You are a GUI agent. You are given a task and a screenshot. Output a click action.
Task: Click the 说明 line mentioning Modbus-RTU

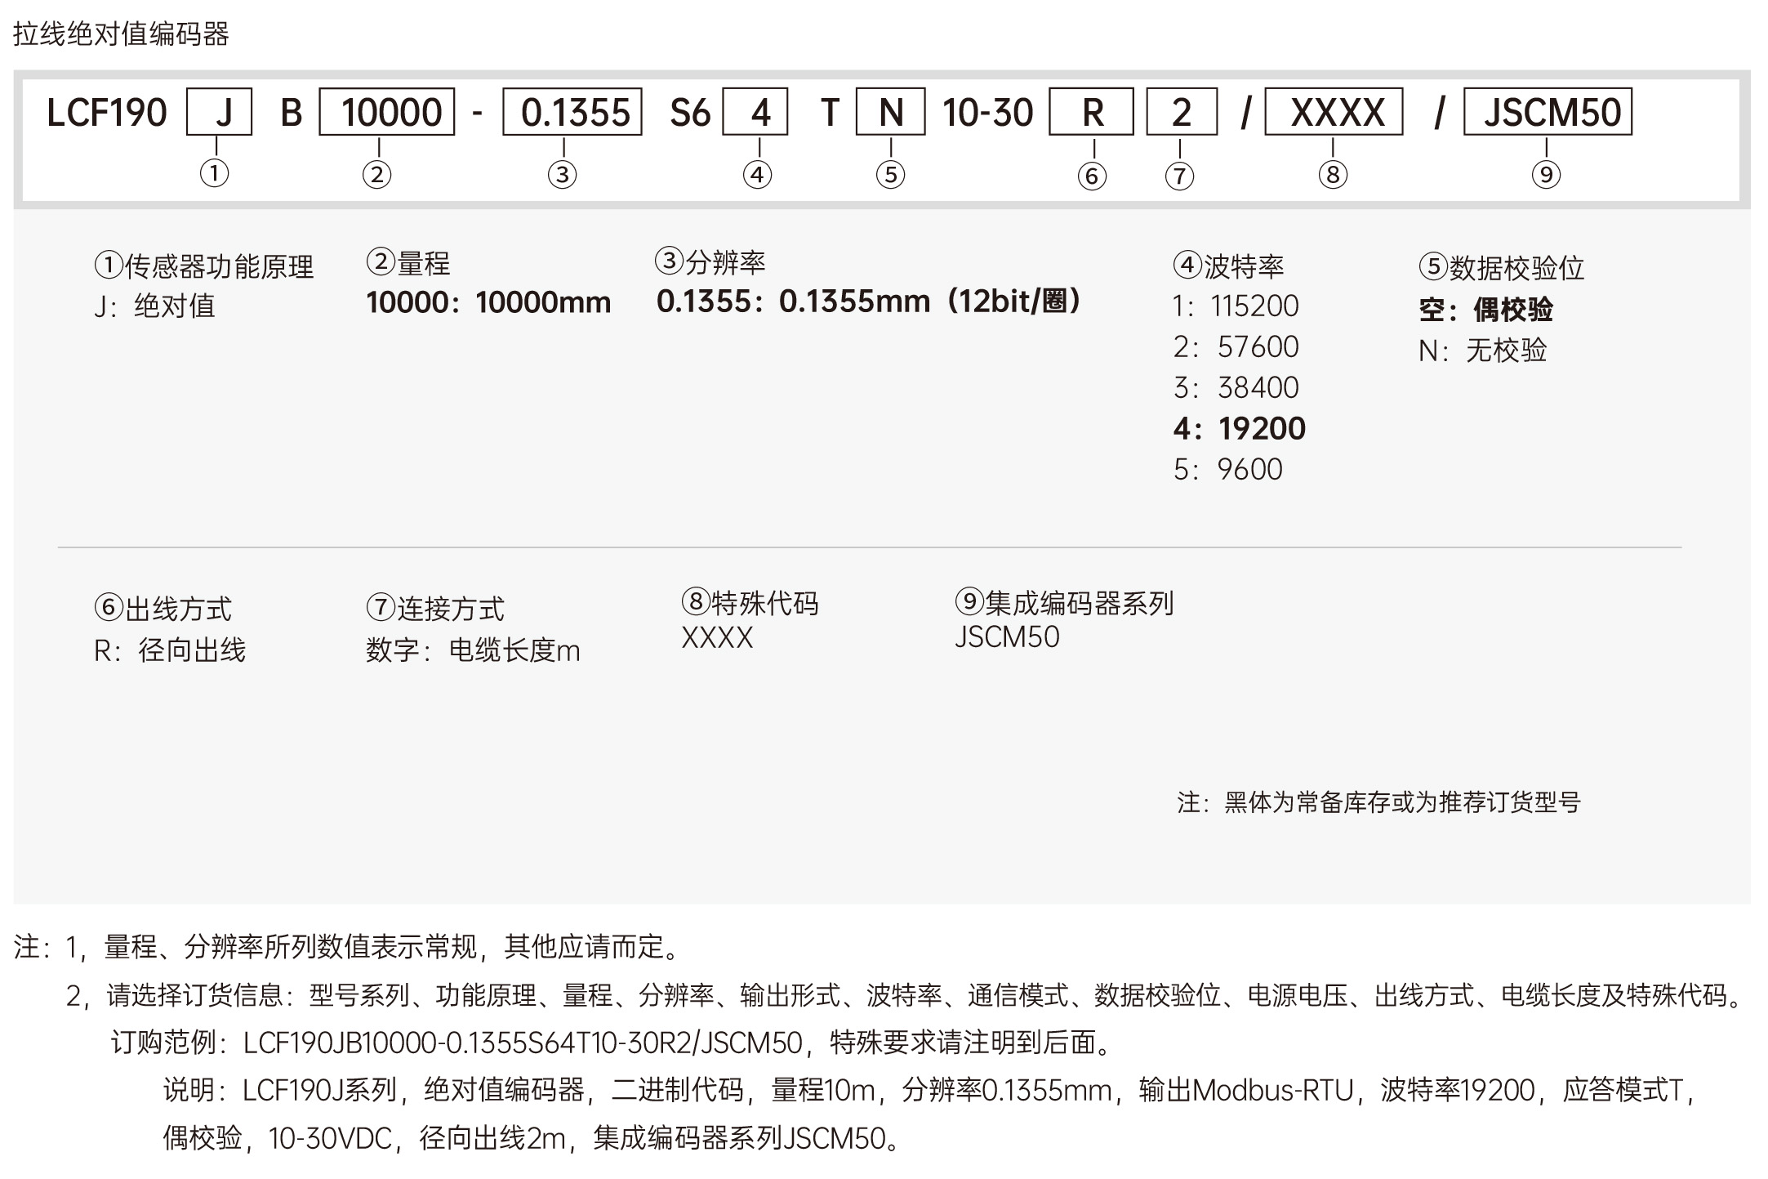click(x=930, y=1090)
